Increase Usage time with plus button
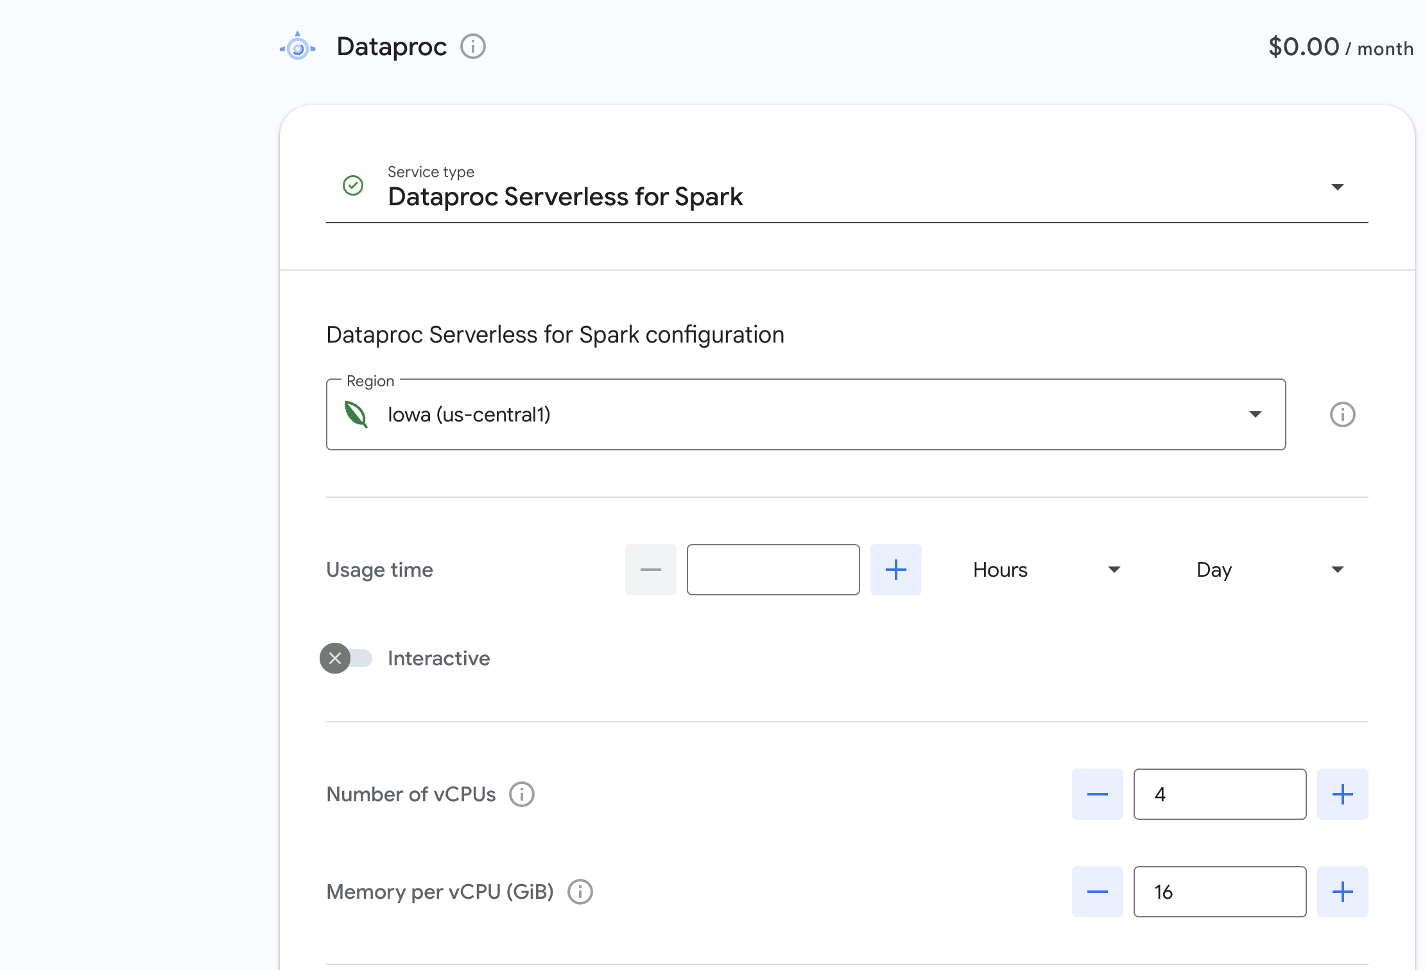Viewport: 1425px width, 970px height. pyautogui.click(x=896, y=570)
